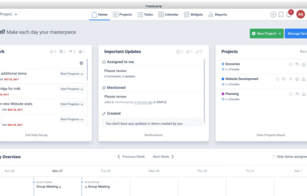This screenshot has height=196, width=307.
Task: Switch to the Tasks tab
Action: [145, 14]
